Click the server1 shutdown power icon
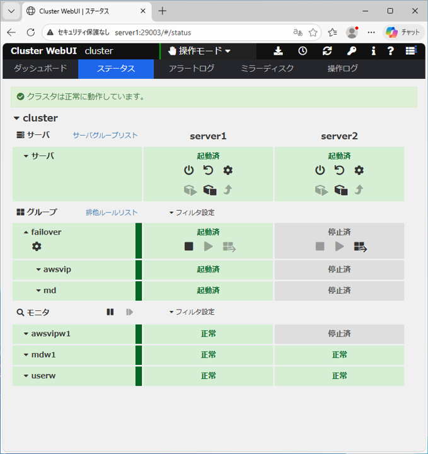The height and width of the screenshot is (454, 428). coord(188,170)
